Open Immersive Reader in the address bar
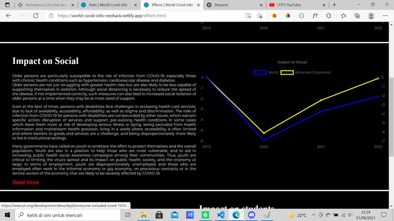This screenshot has height=221, width=394. [248, 16]
